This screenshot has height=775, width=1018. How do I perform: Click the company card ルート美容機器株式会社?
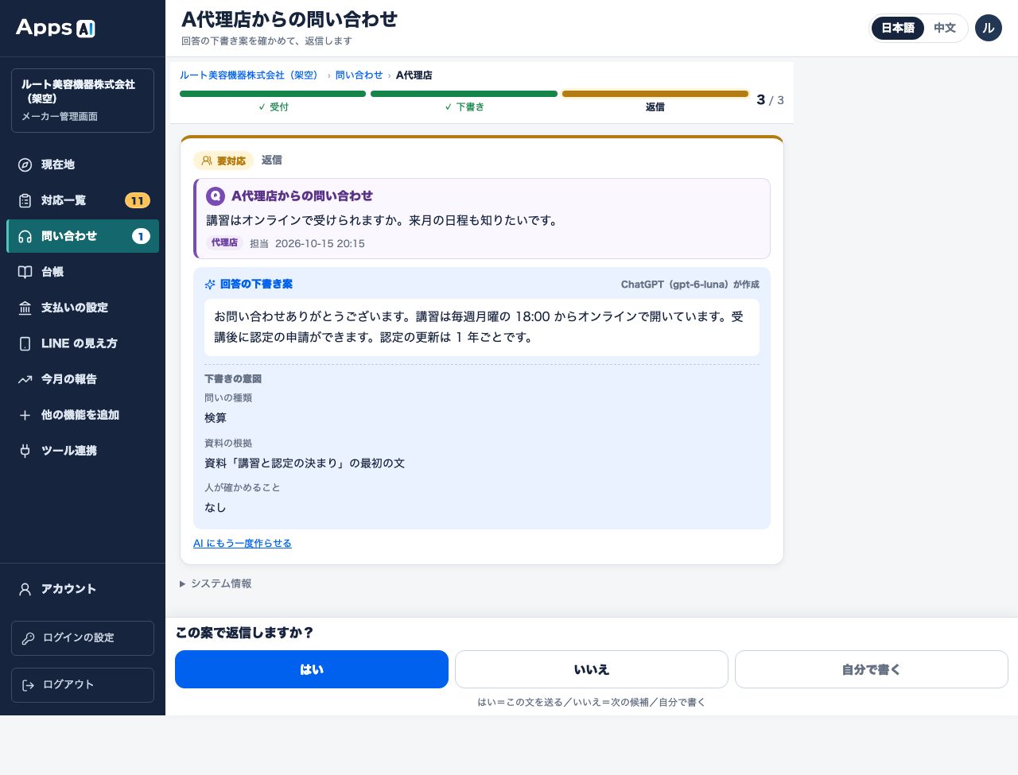coord(83,100)
